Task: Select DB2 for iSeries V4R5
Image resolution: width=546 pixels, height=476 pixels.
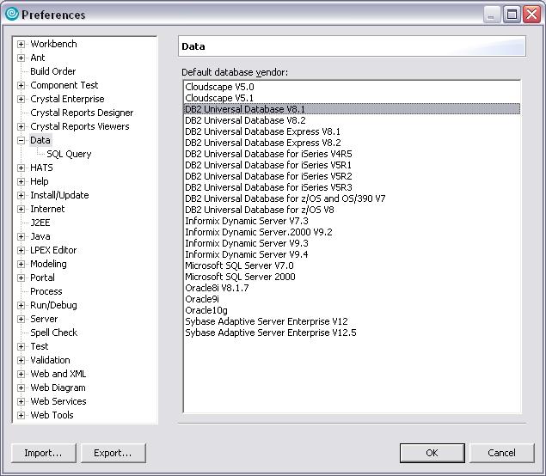Action: pyautogui.click(x=352, y=154)
